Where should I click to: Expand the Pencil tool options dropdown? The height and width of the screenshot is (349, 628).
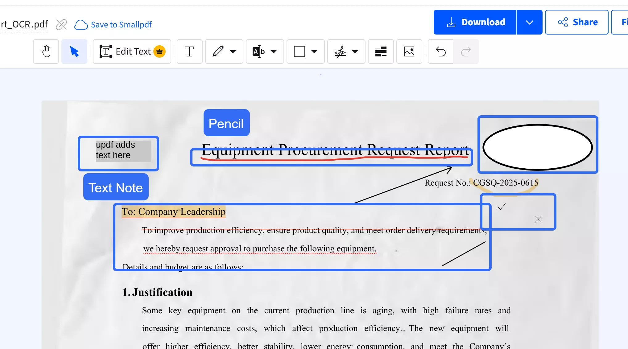tap(233, 51)
